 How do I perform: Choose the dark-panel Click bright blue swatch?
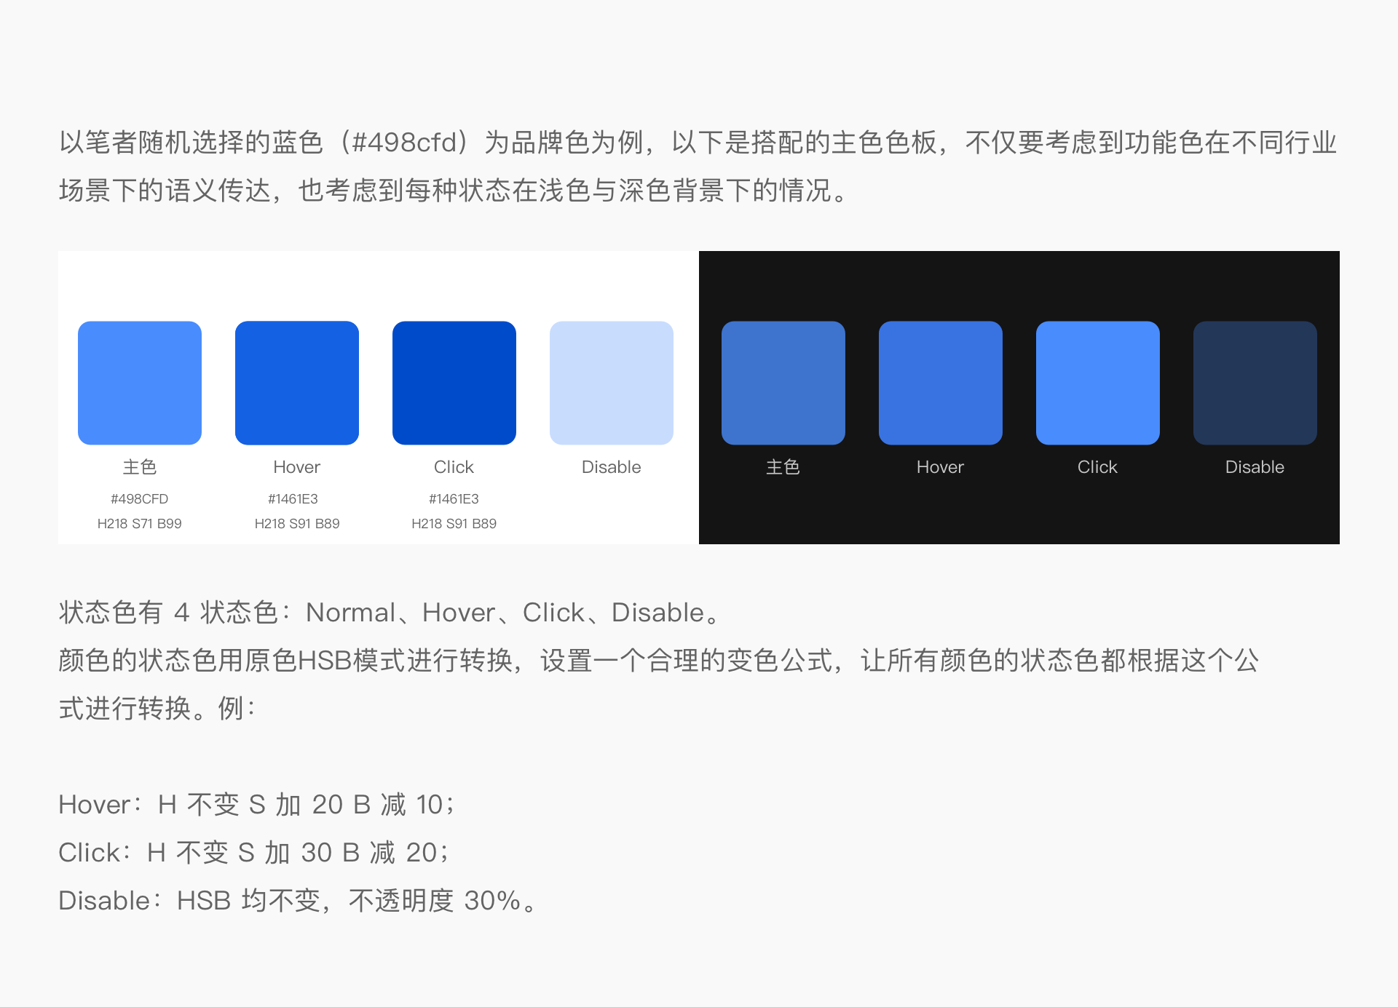point(1098,383)
